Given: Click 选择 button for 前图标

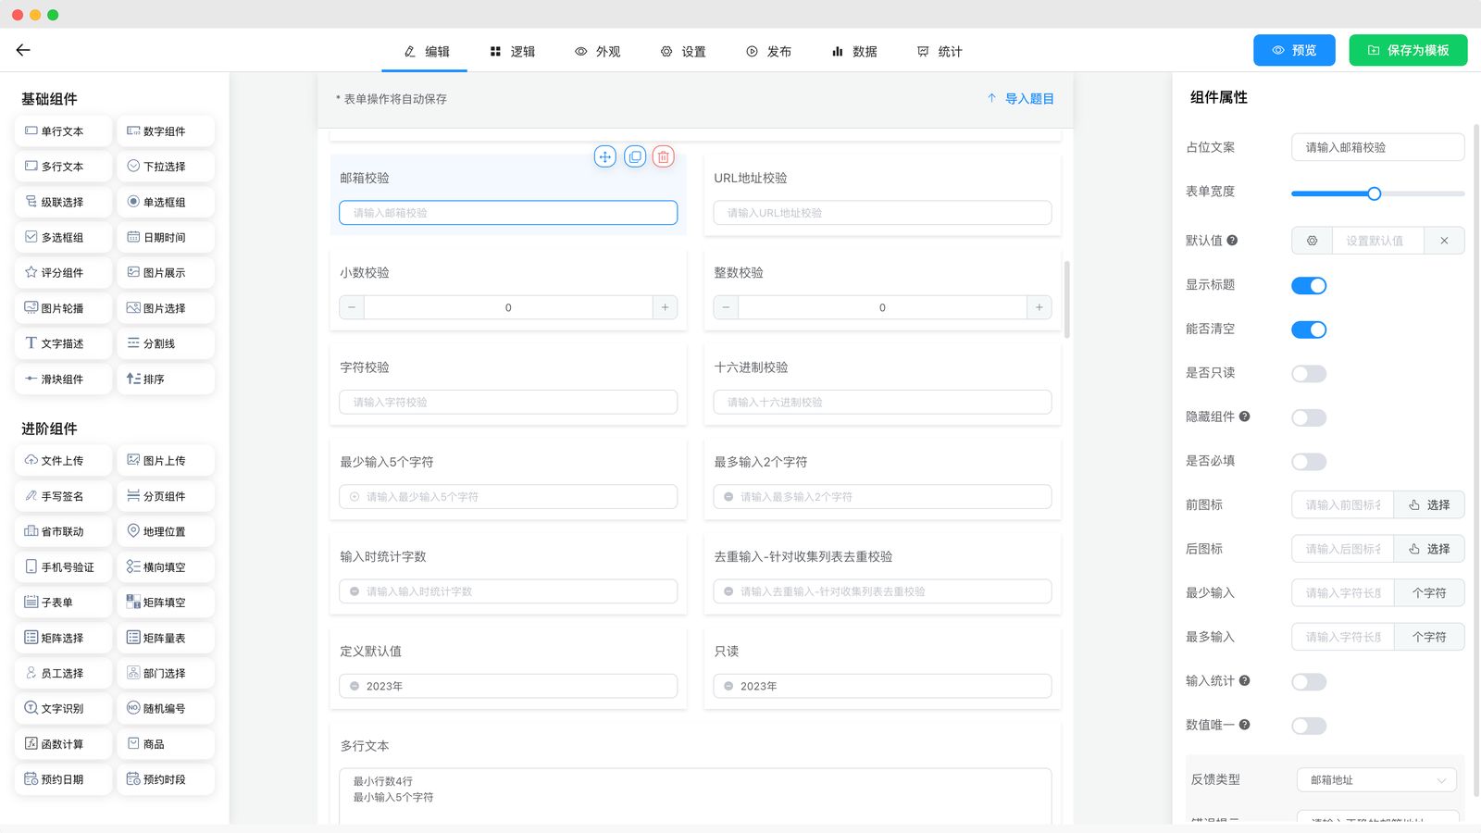Looking at the screenshot, I should [x=1429, y=505].
